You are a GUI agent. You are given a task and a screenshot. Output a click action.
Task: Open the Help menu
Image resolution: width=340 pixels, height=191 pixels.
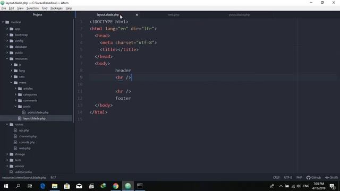pyautogui.click(x=69, y=8)
